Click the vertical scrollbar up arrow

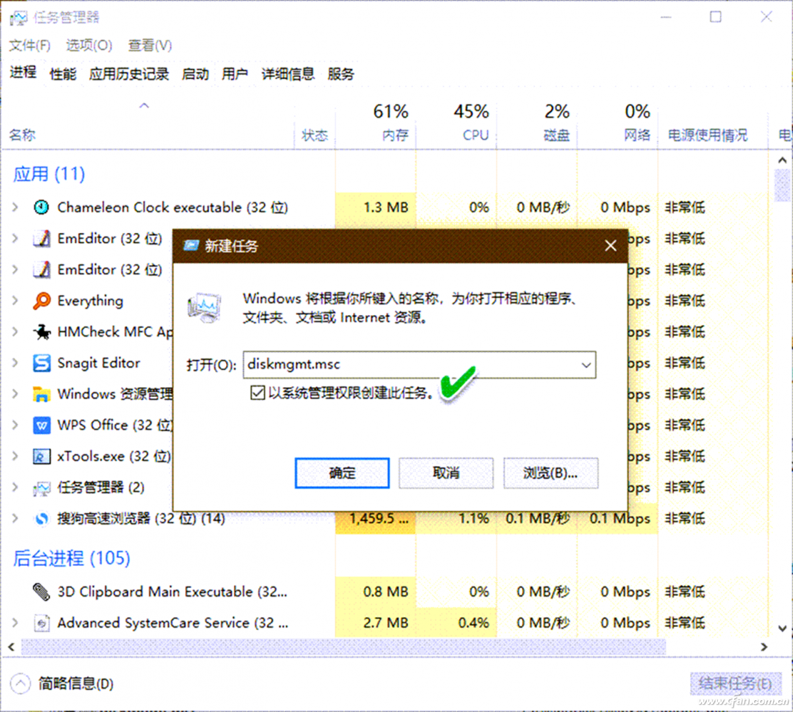pyautogui.click(x=782, y=160)
